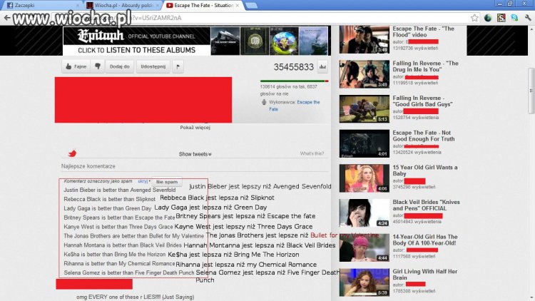Screen dimensions: 535x301
Task: Click thumbnail of Not Good Enough For Truth
Action: [x=364, y=143]
